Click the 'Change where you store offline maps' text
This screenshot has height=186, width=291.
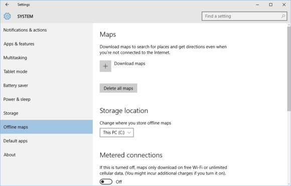tap(135, 123)
